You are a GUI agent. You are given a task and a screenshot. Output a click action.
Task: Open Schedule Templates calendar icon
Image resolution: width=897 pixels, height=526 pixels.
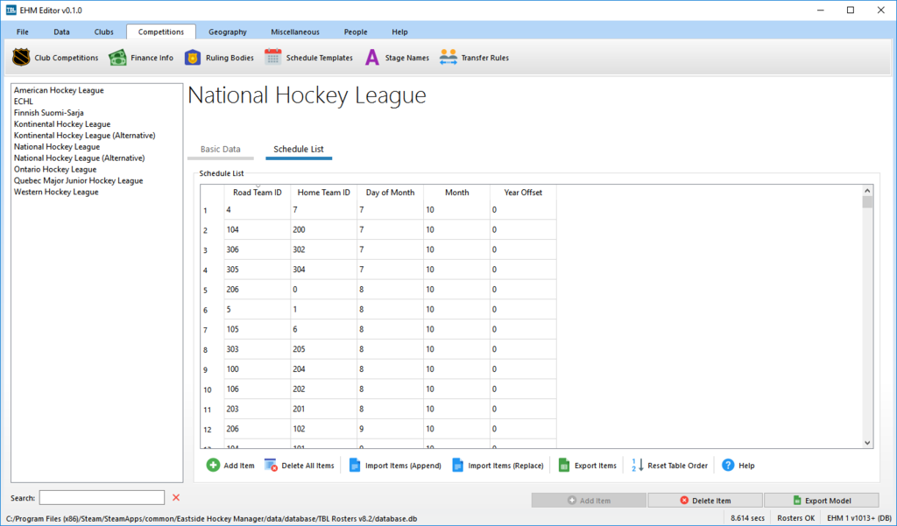[x=273, y=57]
